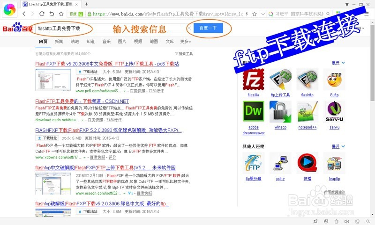Open the address bar history dropdown arrow
This screenshot has width=375, height=225.
(262, 14)
